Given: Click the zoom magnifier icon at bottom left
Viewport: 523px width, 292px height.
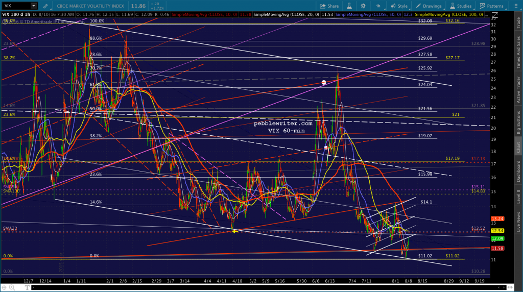Looking at the screenshot, I should [12, 287].
